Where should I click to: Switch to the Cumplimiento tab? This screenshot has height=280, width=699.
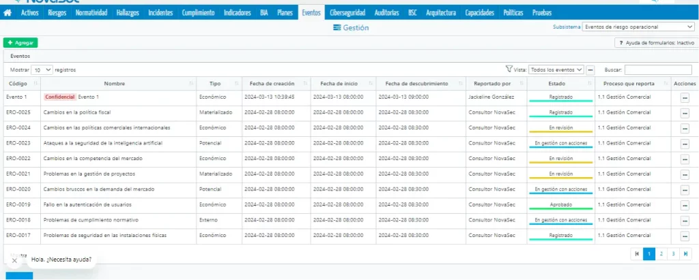(199, 13)
